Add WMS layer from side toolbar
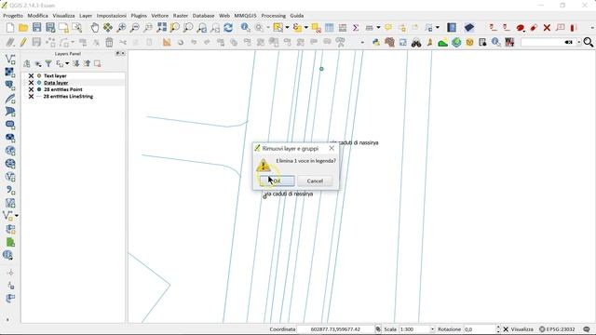 (x=10, y=151)
